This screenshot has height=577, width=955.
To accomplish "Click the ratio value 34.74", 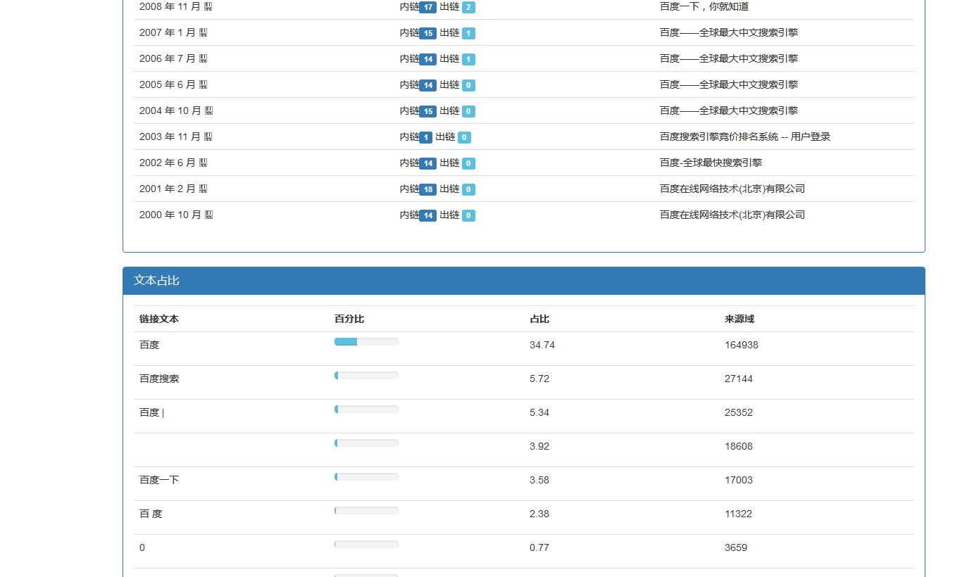I will tap(542, 345).
